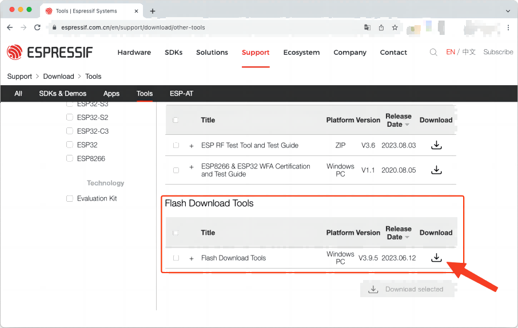Tick checkbox for Flash Download Tools row
Image resolution: width=518 pixels, height=328 pixels.
(x=176, y=258)
